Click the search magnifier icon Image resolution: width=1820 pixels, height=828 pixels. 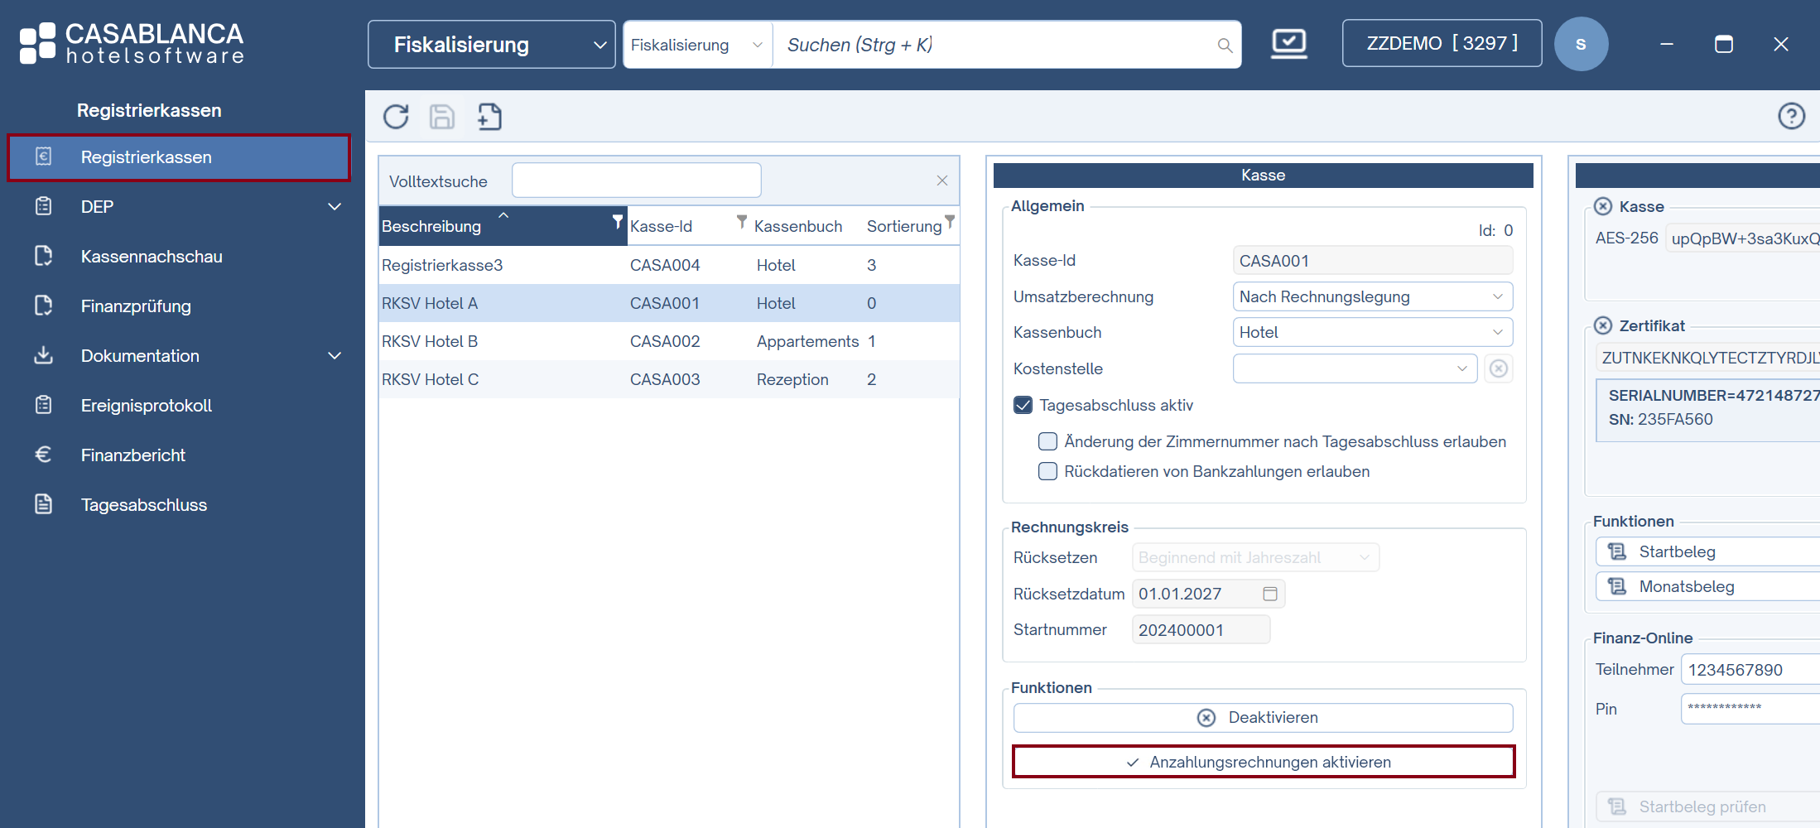pos(1225,46)
